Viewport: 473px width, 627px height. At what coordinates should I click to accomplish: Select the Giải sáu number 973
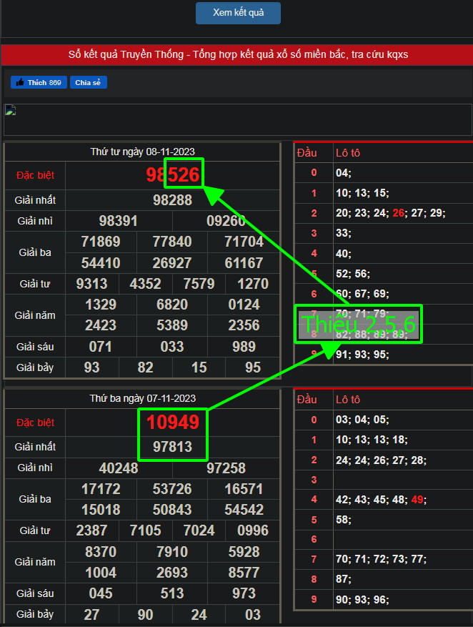click(244, 593)
